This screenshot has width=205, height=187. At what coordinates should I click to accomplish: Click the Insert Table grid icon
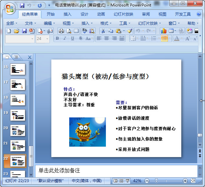click(171, 31)
